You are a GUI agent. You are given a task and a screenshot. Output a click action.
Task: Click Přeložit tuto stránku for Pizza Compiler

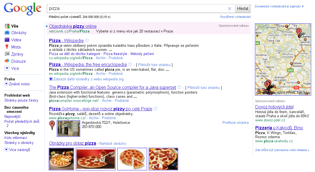(203, 88)
